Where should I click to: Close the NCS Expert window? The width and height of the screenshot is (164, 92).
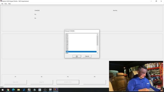coord(161,1)
